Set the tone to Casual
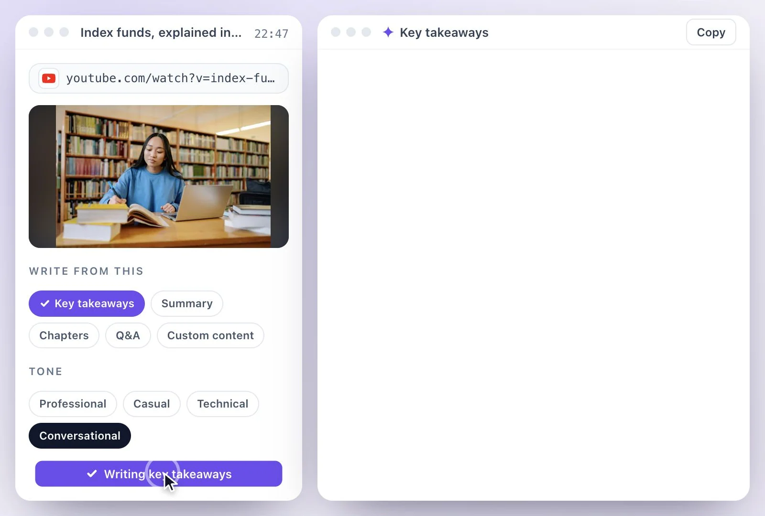 pyautogui.click(x=152, y=404)
